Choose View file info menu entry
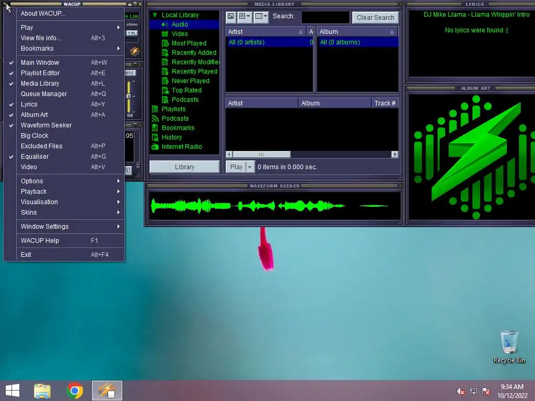The image size is (535, 401). (x=64, y=38)
